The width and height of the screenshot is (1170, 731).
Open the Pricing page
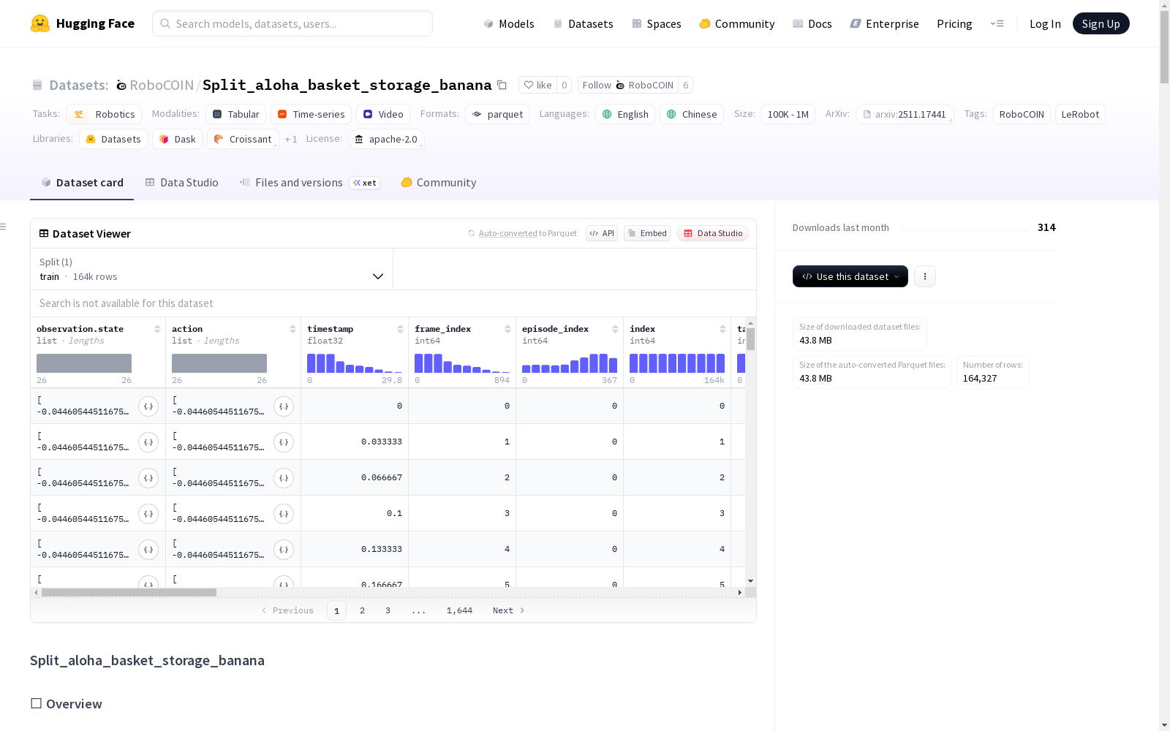tap(954, 23)
